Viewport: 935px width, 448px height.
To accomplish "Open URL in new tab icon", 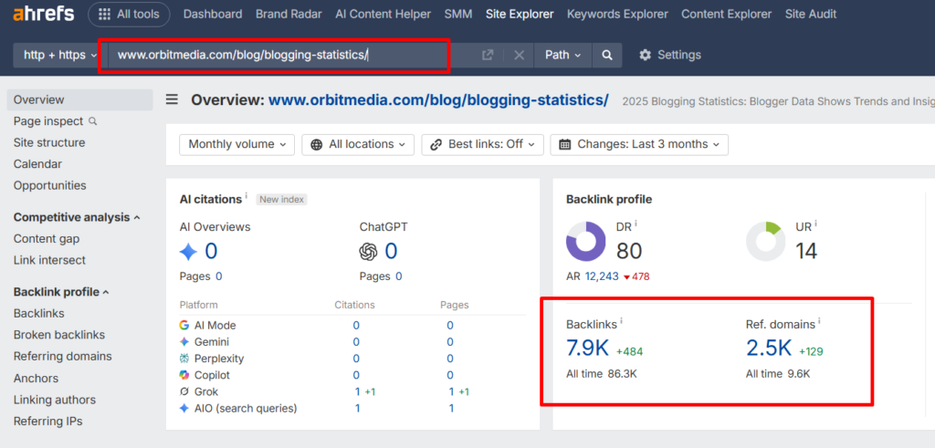I will tap(488, 55).
